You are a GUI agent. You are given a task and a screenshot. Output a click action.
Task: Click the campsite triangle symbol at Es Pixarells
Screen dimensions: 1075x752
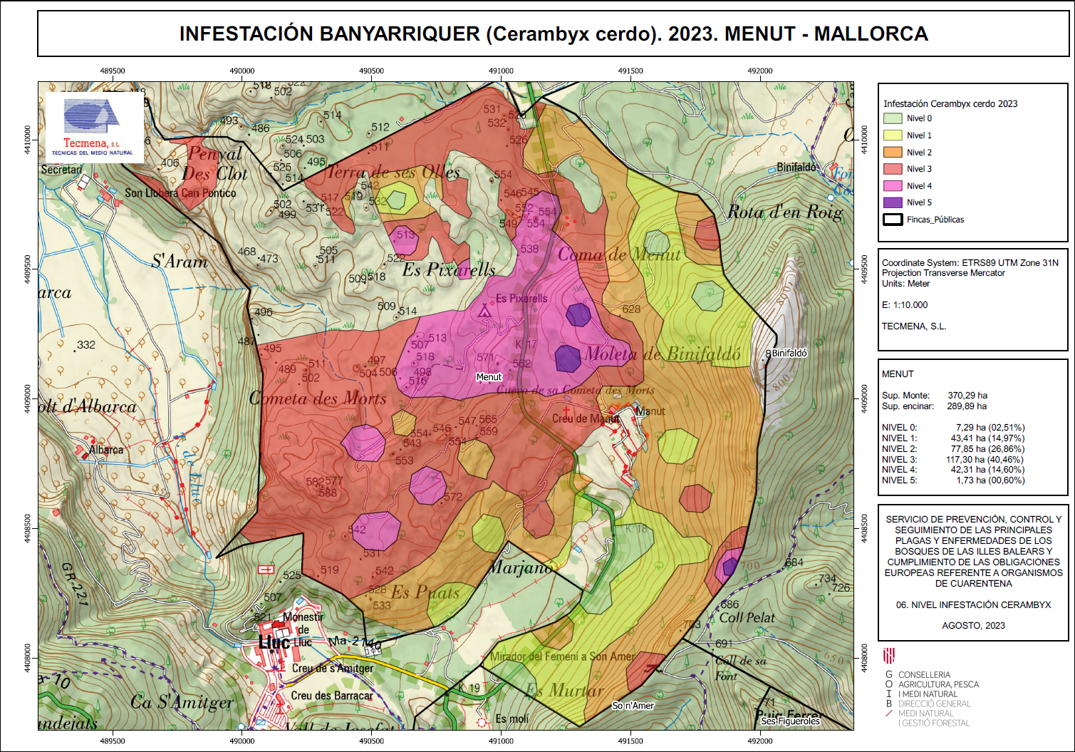pos(485,310)
